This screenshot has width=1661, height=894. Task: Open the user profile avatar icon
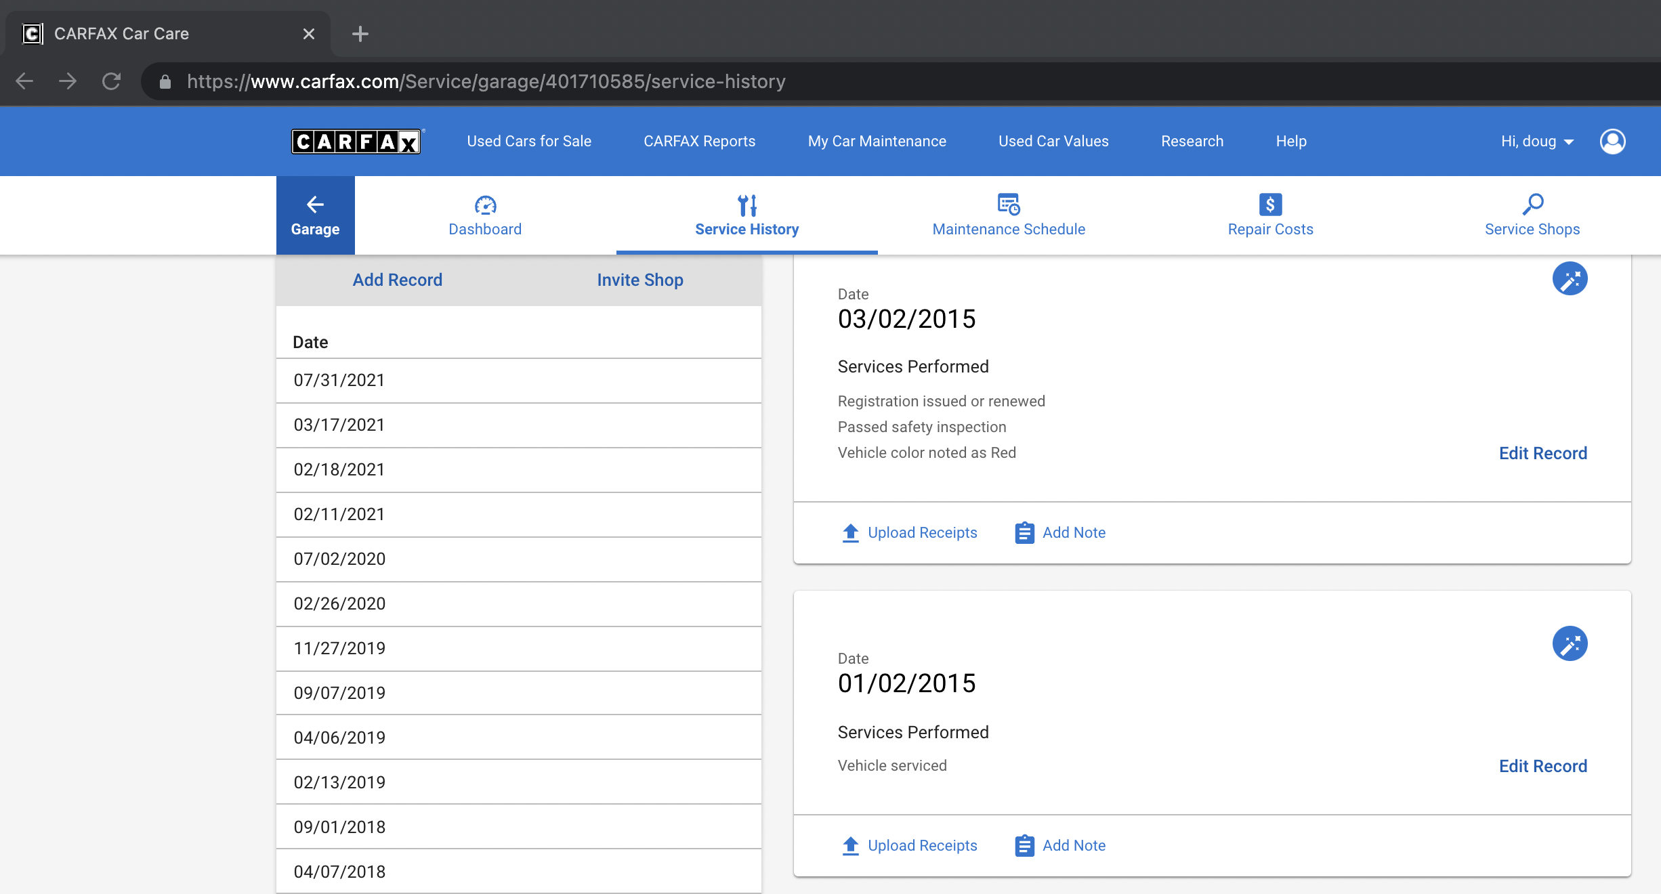click(x=1612, y=142)
